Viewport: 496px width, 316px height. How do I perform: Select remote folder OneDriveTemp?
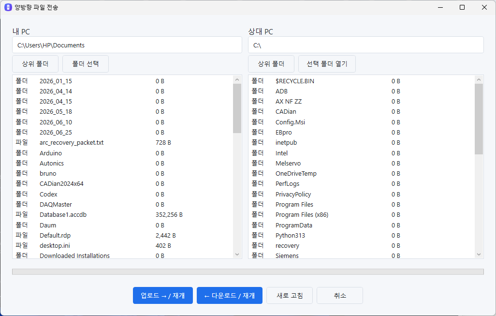(x=361, y=174)
